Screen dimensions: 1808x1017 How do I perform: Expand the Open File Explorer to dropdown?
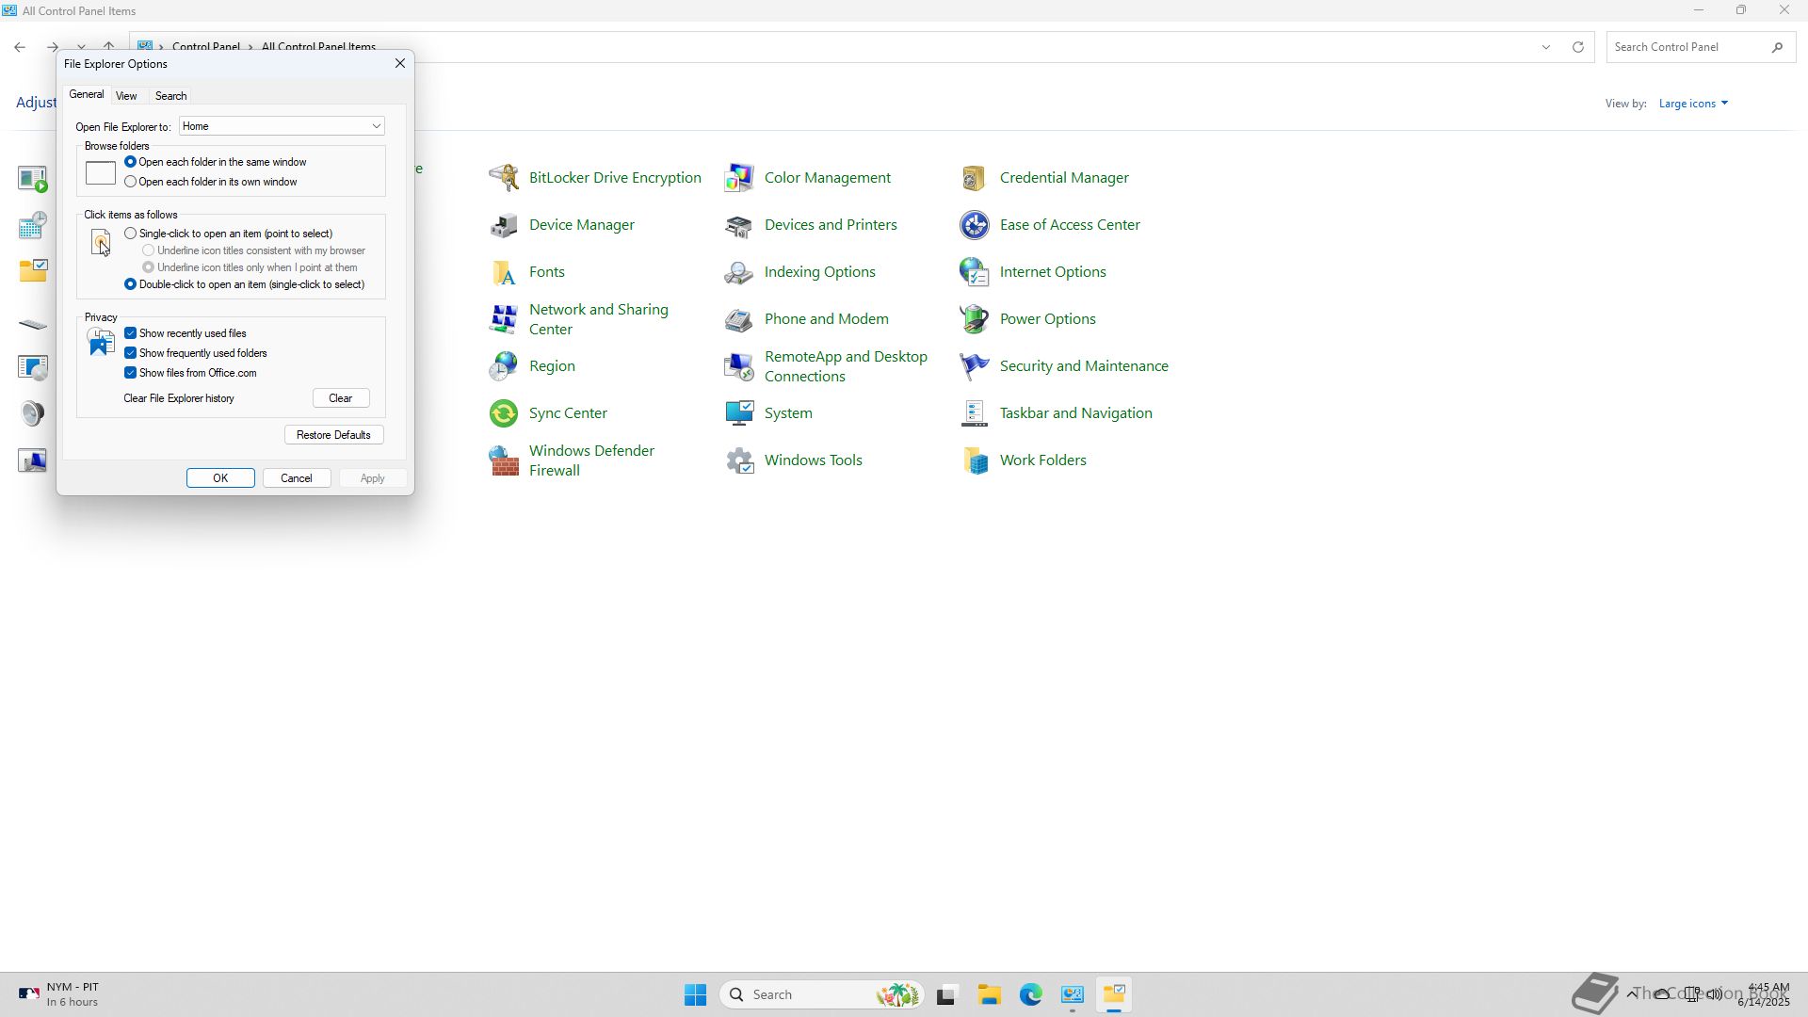tap(376, 126)
